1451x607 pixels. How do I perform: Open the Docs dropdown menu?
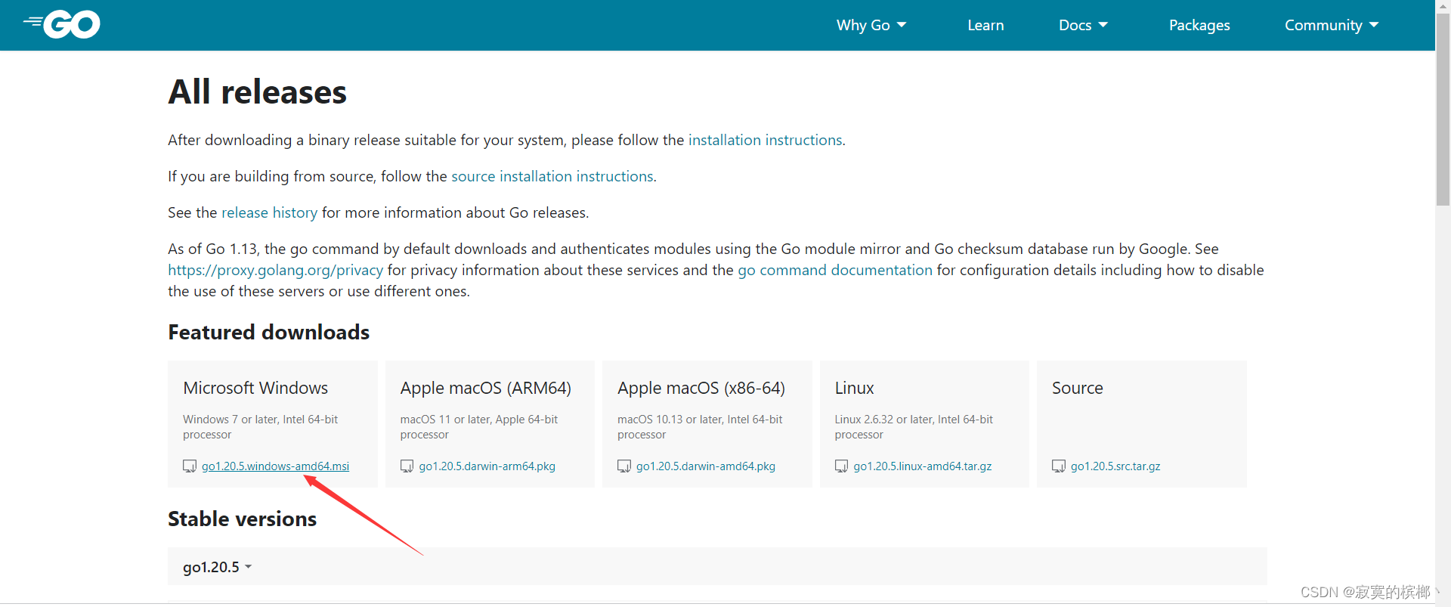1083,25
